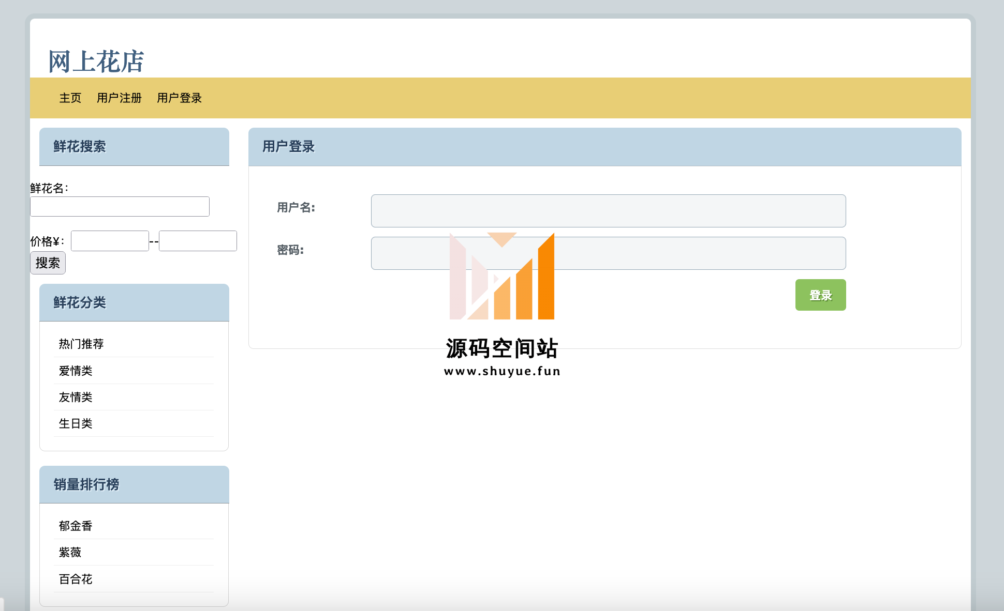Image resolution: width=1004 pixels, height=611 pixels.
Task: Click the 鲜花名: label
Action: click(x=49, y=188)
